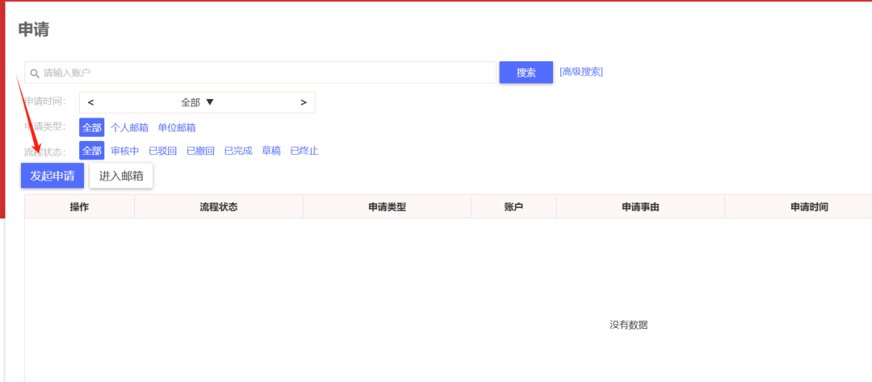Click the 申请事由 column header
This screenshot has height=382, width=872.
[x=640, y=206]
